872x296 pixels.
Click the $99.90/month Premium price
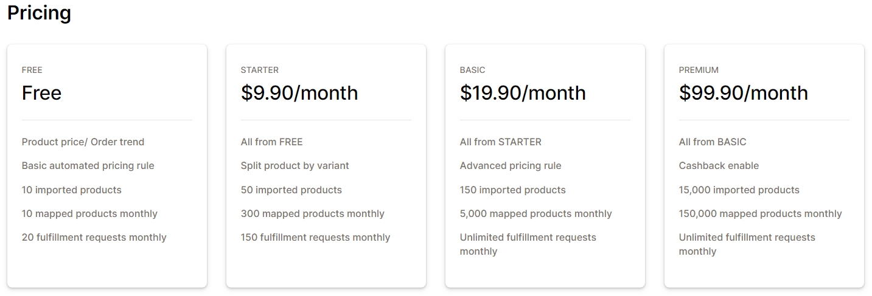coord(743,93)
